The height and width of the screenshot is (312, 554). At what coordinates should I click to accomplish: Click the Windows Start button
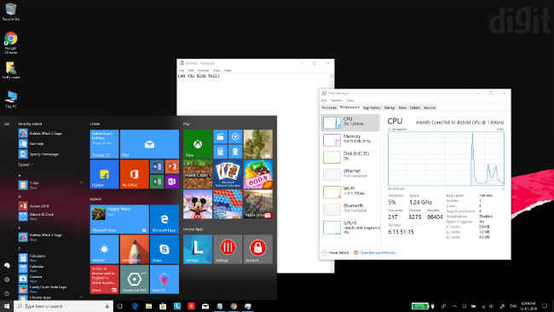click(7, 306)
